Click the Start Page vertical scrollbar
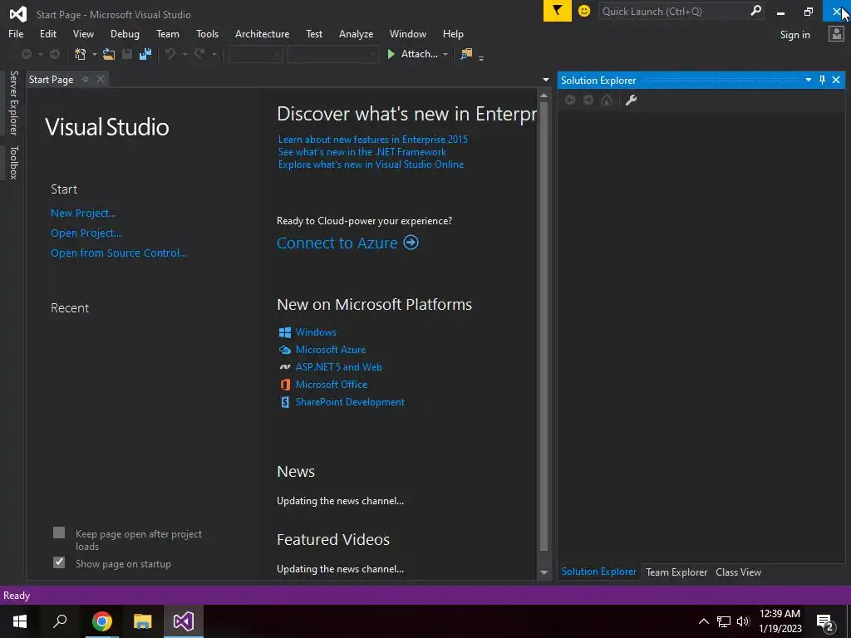 [x=544, y=326]
